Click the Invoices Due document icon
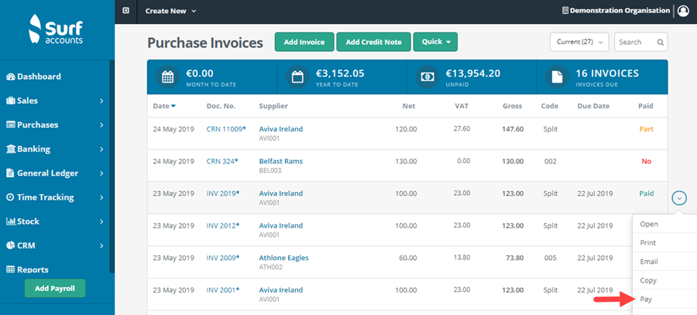697x315 pixels. (x=556, y=77)
